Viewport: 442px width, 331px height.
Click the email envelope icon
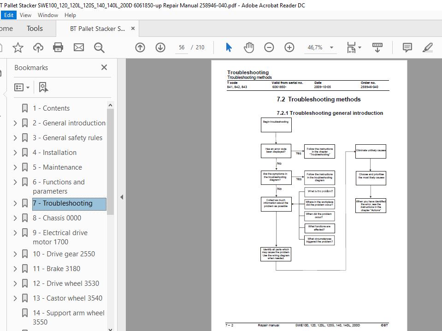pyautogui.click(x=79, y=47)
